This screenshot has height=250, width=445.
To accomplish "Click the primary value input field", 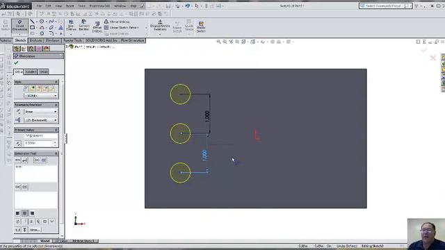I will coord(38,143).
